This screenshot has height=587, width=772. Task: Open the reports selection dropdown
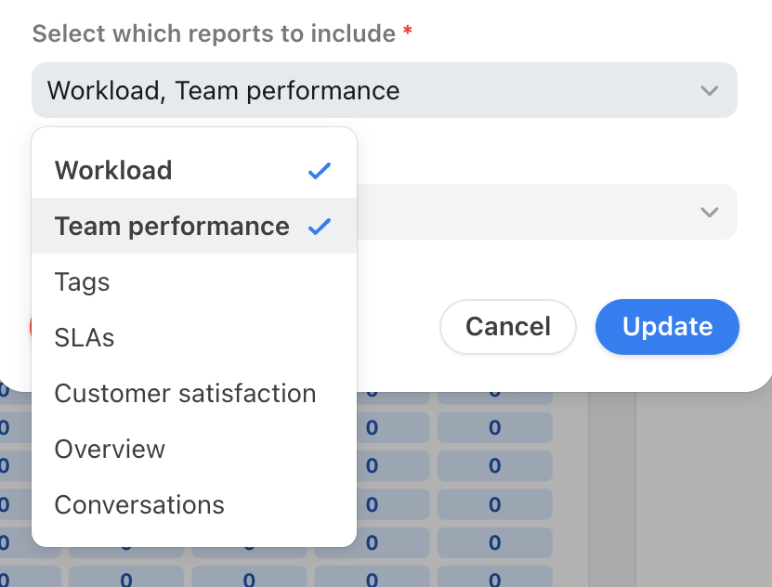coord(384,90)
